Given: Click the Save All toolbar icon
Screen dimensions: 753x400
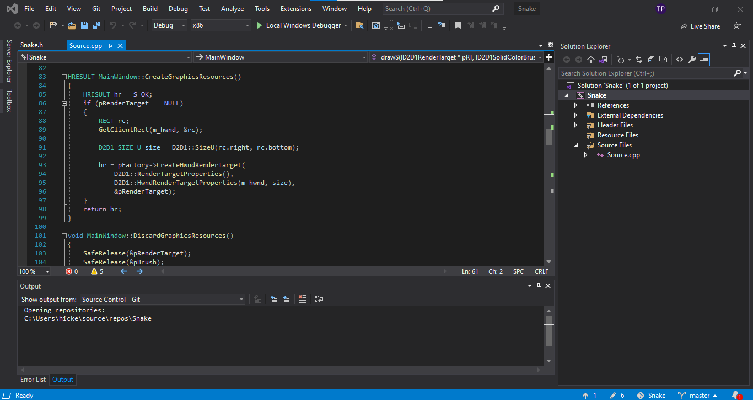Looking at the screenshot, I should pos(96,25).
